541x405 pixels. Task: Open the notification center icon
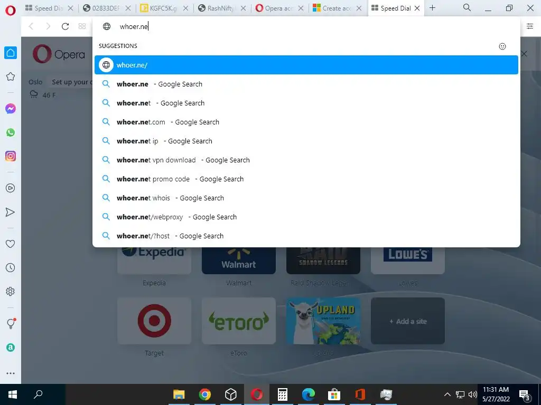[x=525, y=395]
